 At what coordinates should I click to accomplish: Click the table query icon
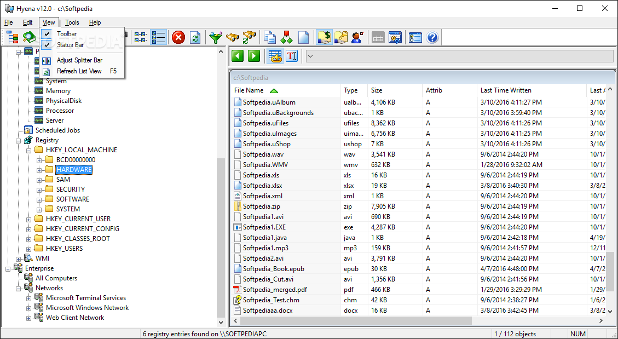(x=275, y=56)
